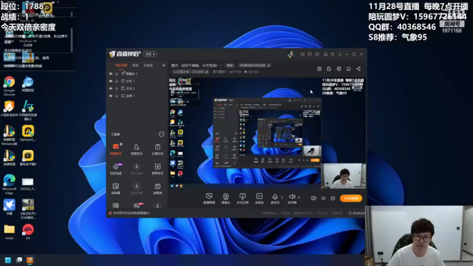This screenshot has height=266, width=473.
Task: Open the EA desktop icon
Action: pos(28,232)
